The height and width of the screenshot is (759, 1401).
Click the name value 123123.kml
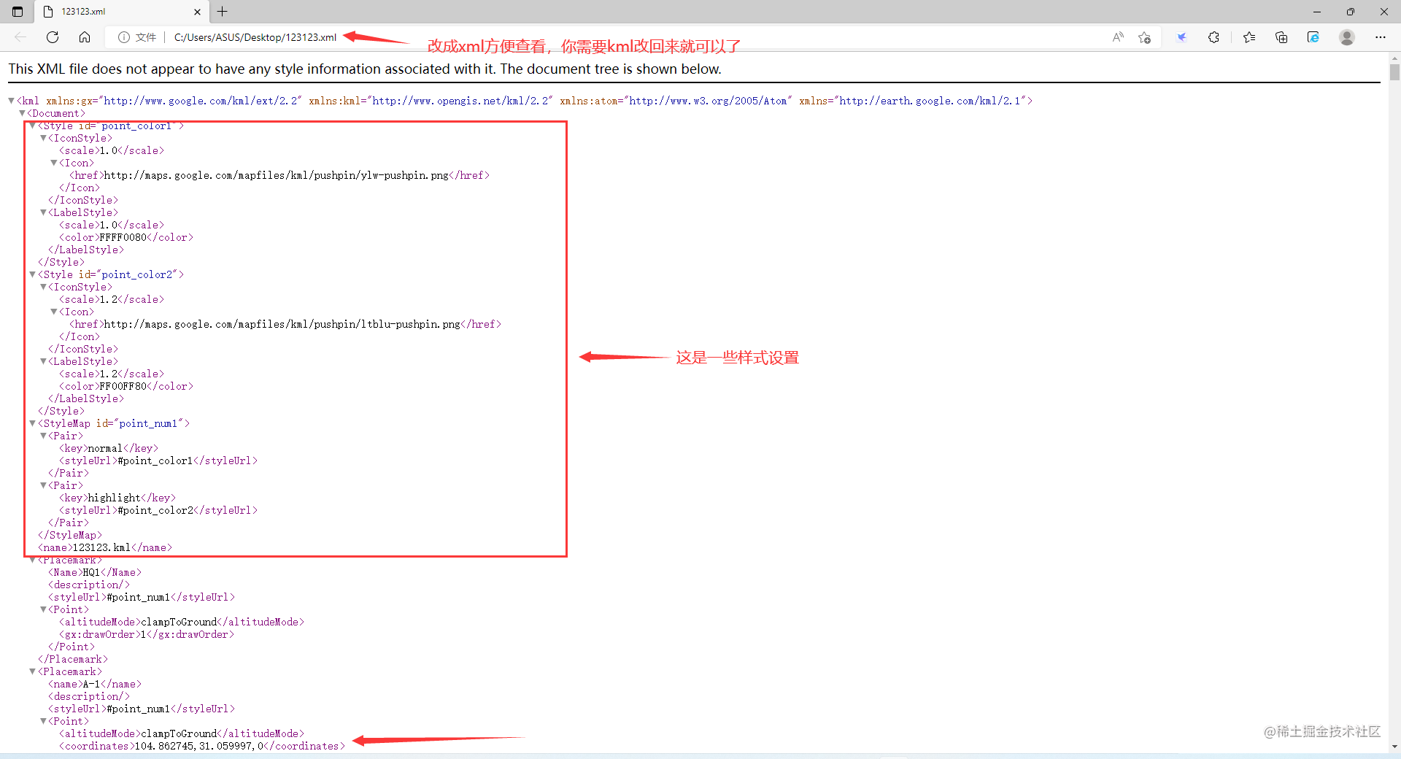[101, 547]
